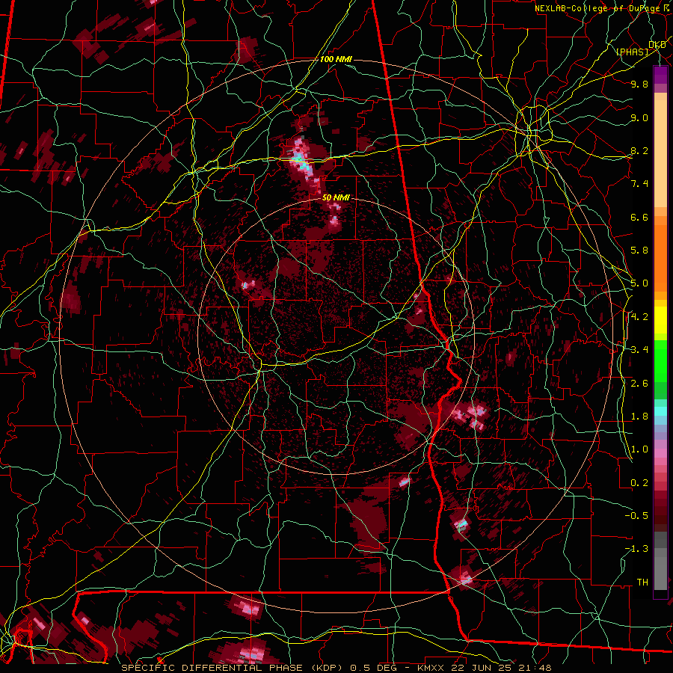This screenshot has height=673, width=673.
Task: Click the -1.3 scale value
Action: pyautogui.click(x=636, y=549)
